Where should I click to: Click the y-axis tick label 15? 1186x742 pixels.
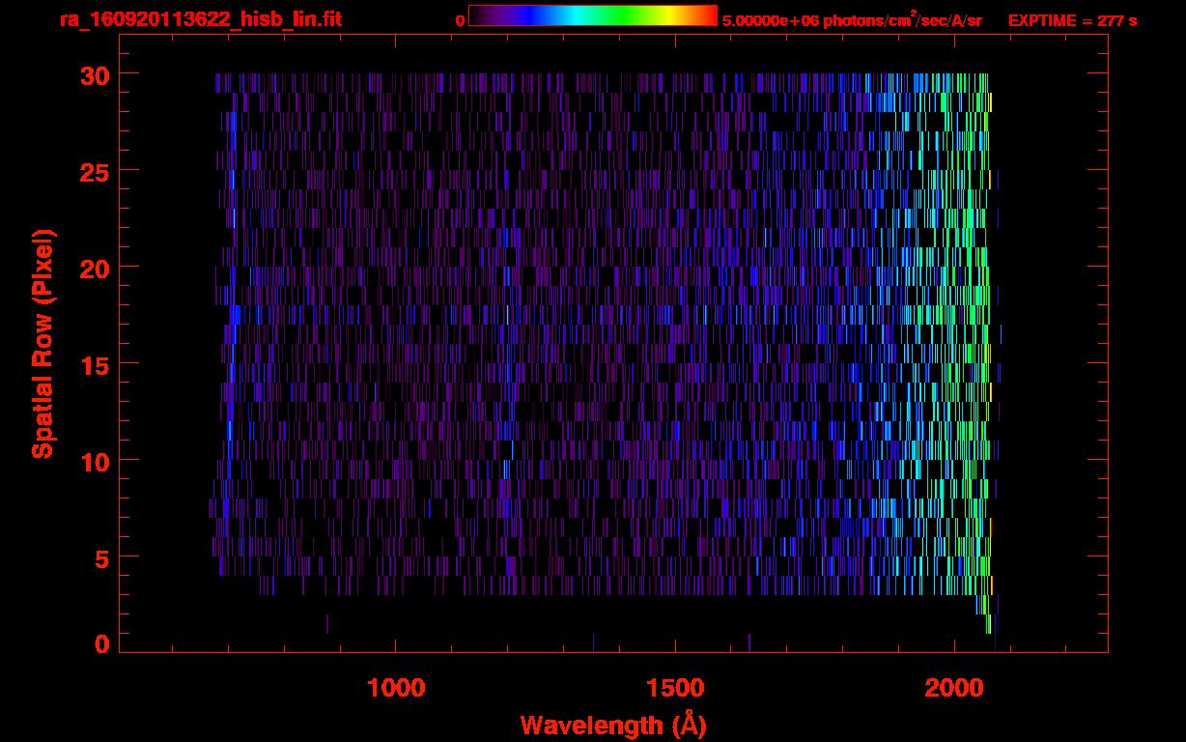click(x=95, y=364)
